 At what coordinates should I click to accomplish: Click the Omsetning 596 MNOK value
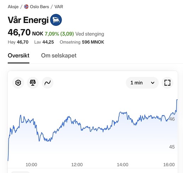(93, 42)
